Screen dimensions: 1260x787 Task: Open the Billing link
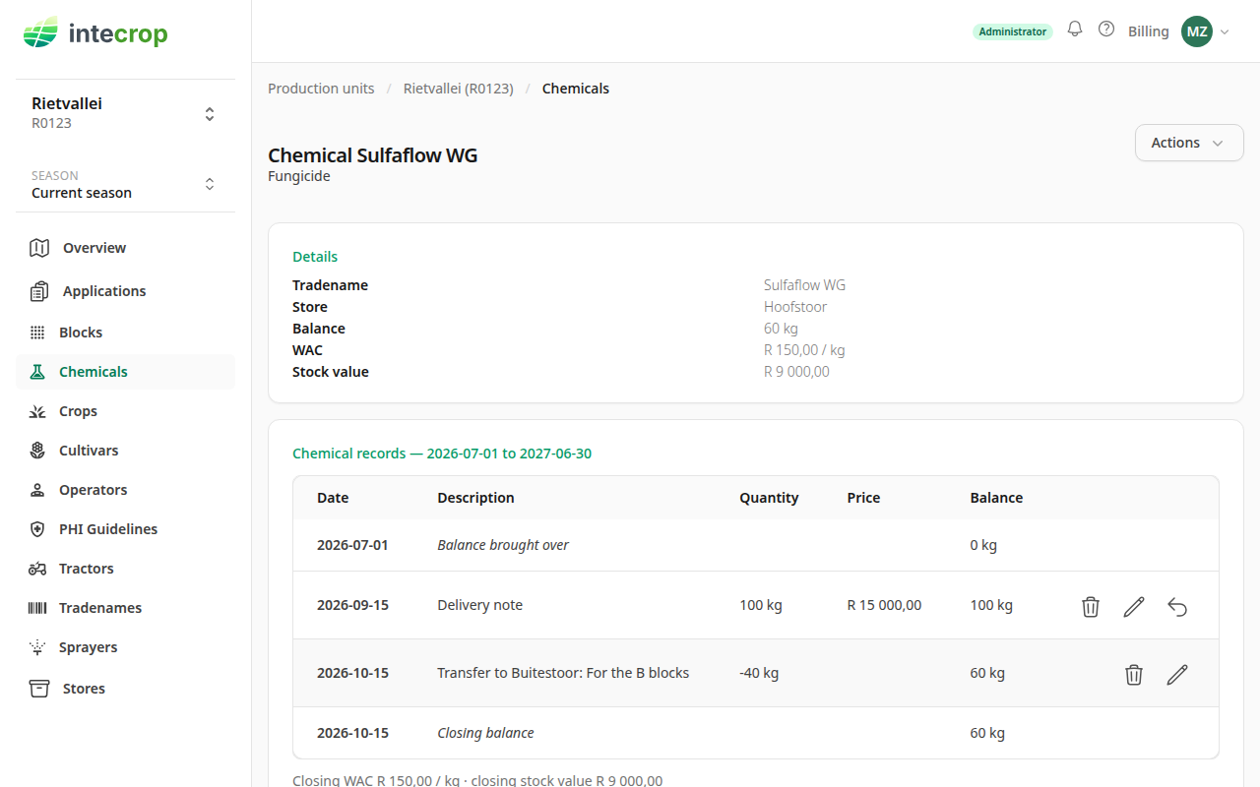point(1149,31)
